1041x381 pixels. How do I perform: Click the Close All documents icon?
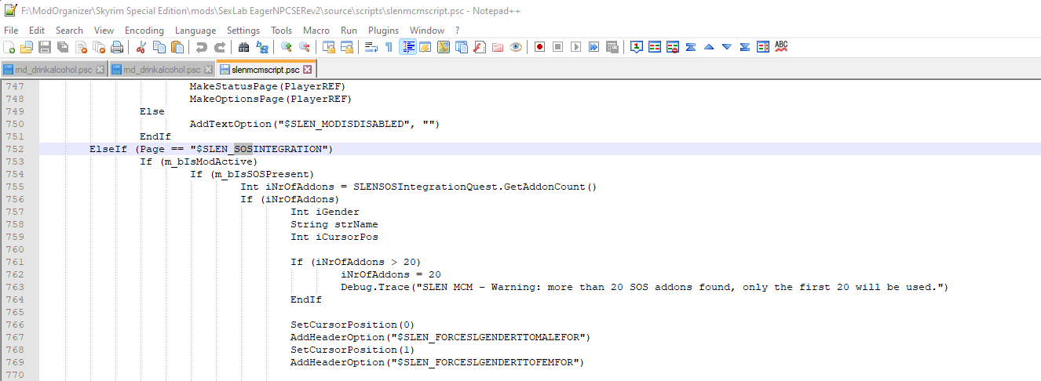pyautogui.click(x=99, y=47)
